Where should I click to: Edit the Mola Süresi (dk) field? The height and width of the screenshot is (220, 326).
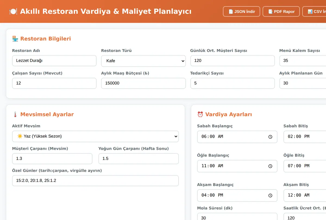[x=237, y=216]
